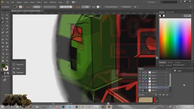Image resolution: width=194 pixels, height=109 pixels.
Task: Select the Shape Builder tool
Action: click(x=3, y=43)
